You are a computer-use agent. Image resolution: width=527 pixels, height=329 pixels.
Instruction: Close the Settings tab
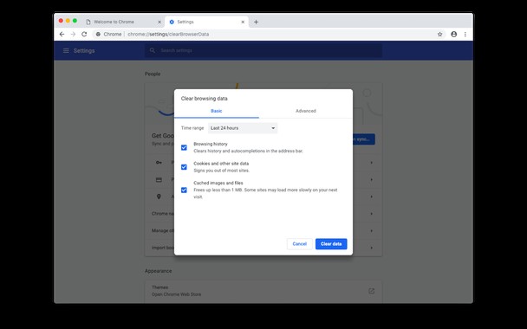[x=243, y=22]
